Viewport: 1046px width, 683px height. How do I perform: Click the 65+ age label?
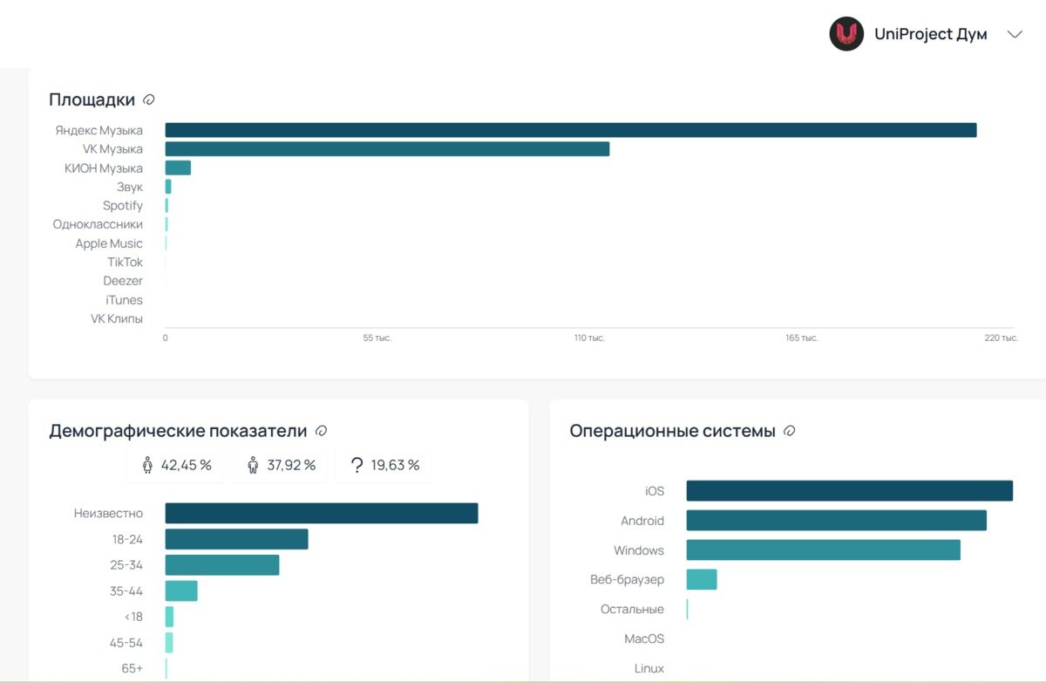pyautogui.click(x=132, y=669)
